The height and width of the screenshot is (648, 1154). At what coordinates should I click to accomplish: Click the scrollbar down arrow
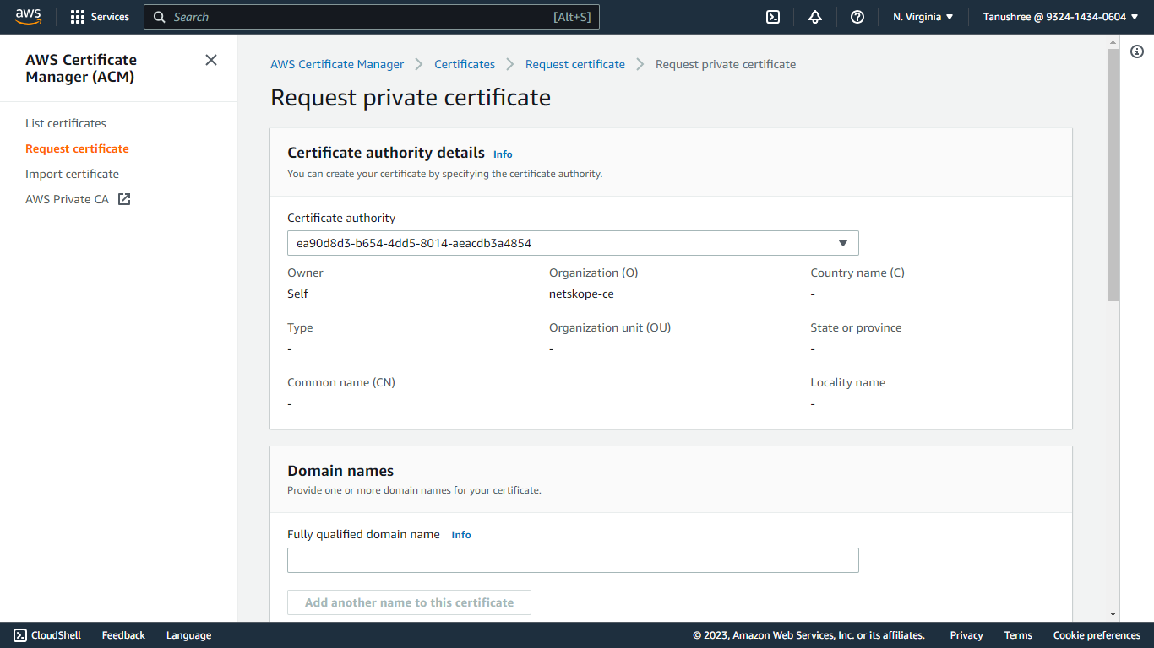tap(1113, 614)
